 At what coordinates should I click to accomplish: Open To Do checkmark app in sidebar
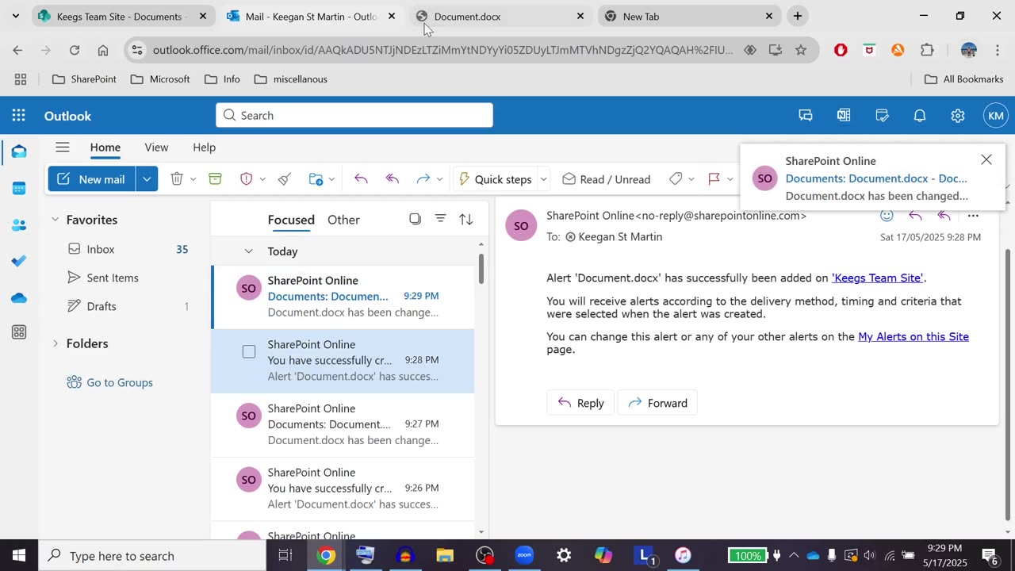click(19, 261)
